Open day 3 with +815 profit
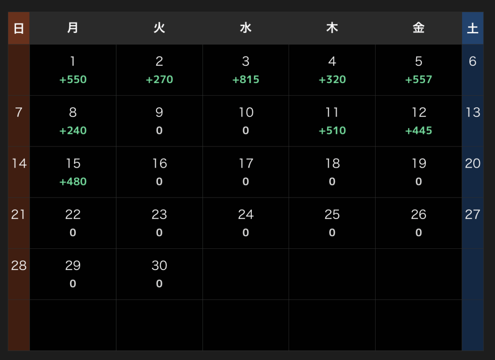495x360 pixels. tap(246, 70)
